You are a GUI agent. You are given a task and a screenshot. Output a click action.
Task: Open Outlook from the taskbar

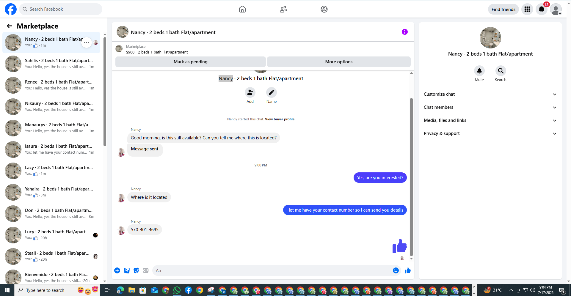point(154,290)
